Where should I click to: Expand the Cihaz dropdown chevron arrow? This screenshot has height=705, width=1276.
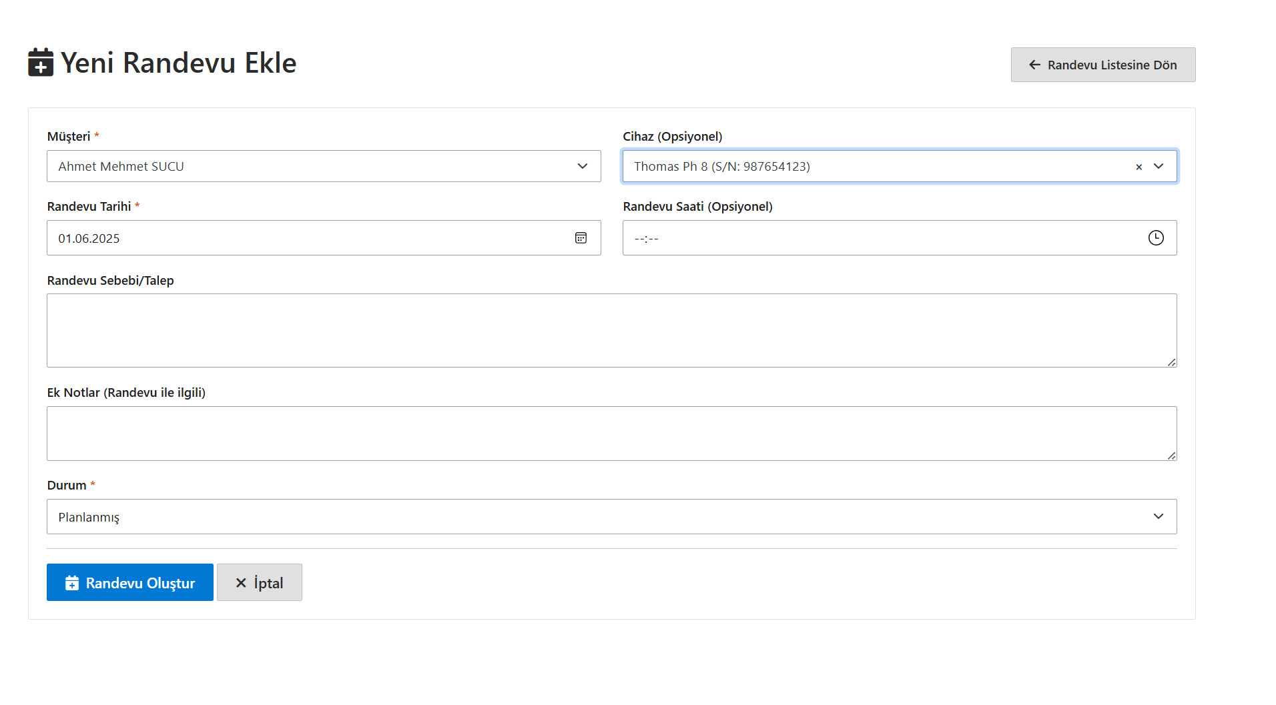1159,166
